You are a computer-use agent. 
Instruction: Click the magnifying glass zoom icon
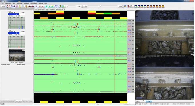tap(23, 6)
